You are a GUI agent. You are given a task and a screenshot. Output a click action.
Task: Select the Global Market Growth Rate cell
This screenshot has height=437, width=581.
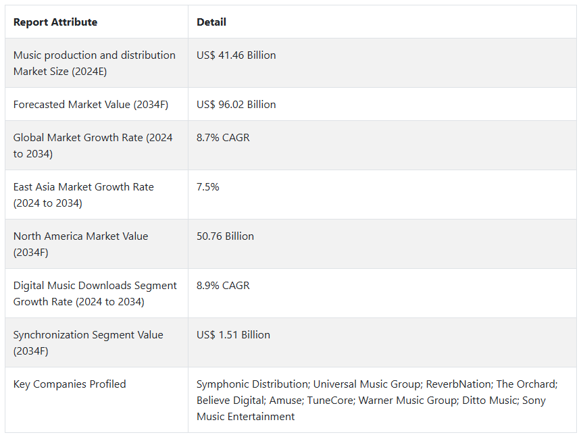click(93, 146)
